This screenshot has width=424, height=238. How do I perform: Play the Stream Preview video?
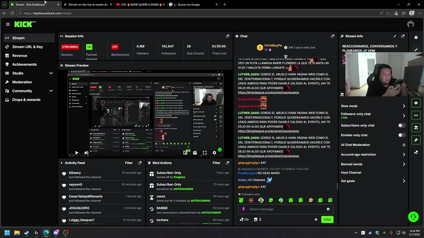[77, 153]
